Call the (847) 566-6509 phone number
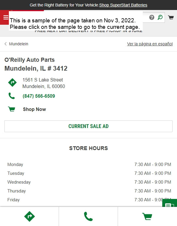 coord(39,96)
